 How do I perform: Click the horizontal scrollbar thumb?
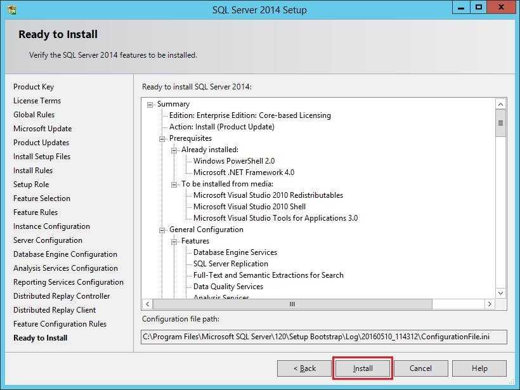coord(292,304)
